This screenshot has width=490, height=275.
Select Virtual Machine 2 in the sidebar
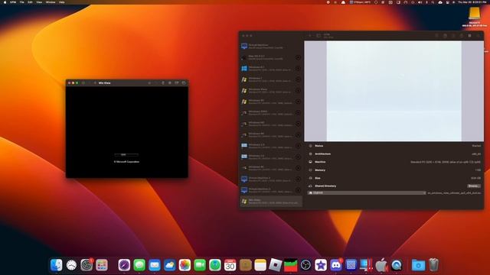(x=271, y=179)
